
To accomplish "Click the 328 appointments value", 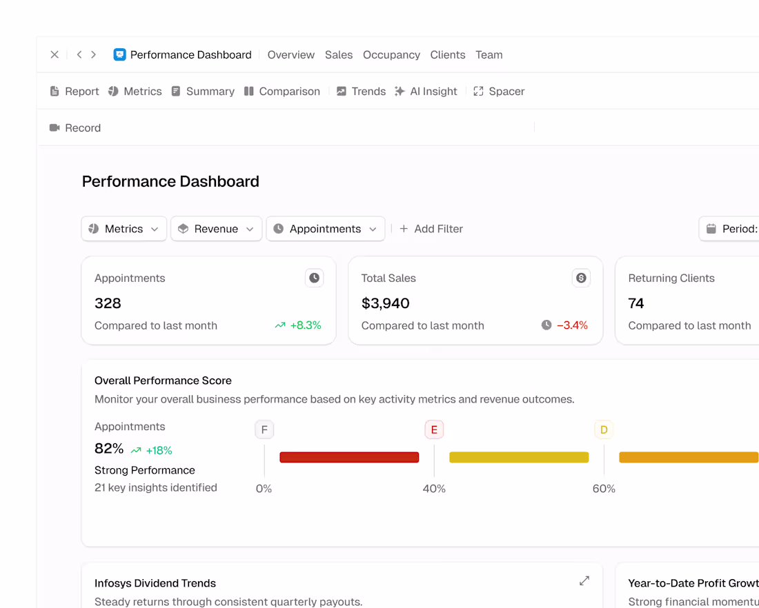I will click(x=108, y=303).
